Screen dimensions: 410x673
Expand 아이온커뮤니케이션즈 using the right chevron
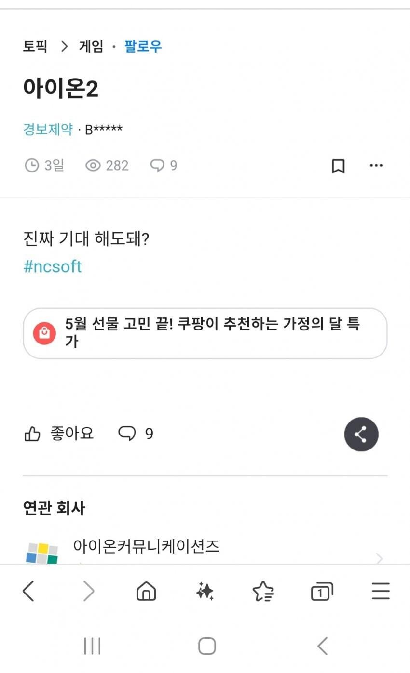[x=379, y=558]
